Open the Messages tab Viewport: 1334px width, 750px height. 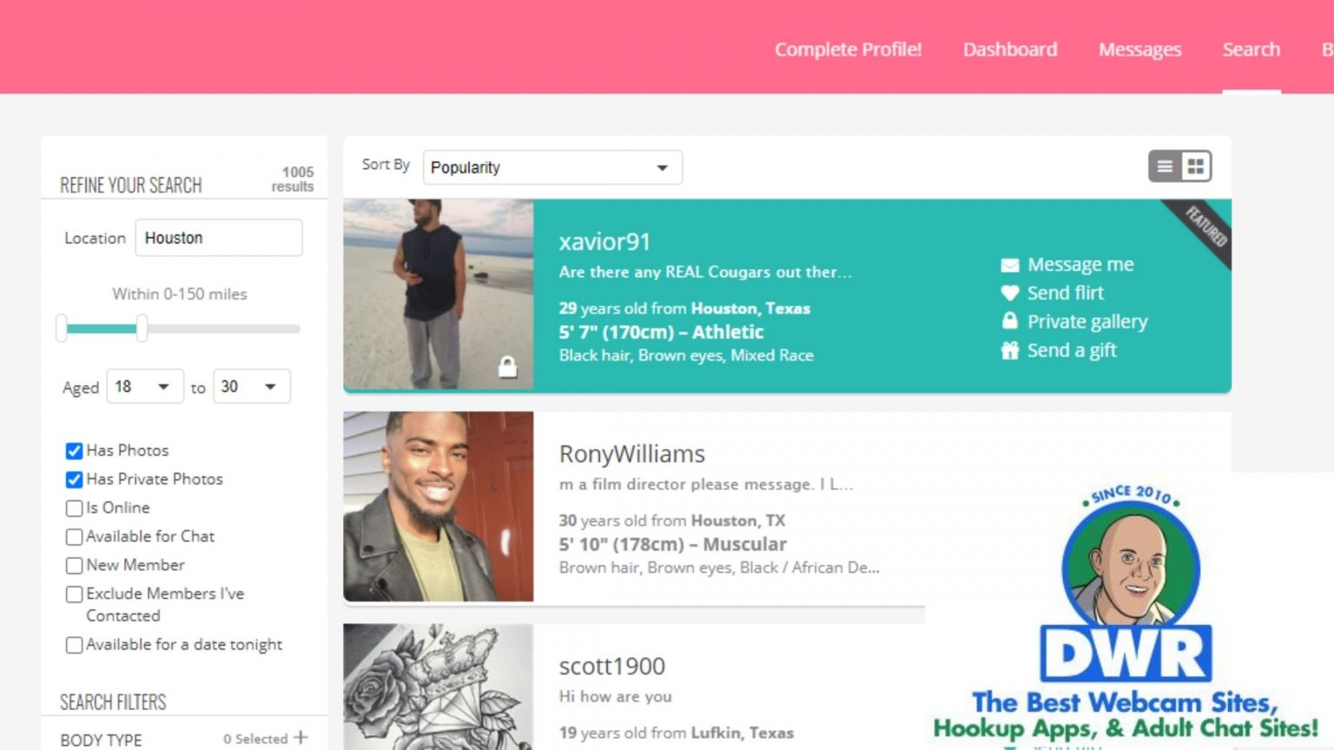pyautogui.click(x=1139, y=49)
